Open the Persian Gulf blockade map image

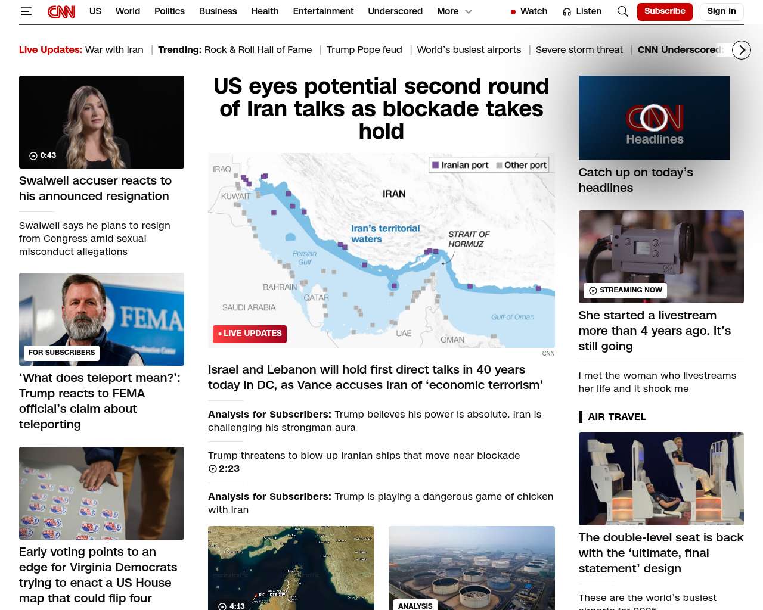[381, 250]
